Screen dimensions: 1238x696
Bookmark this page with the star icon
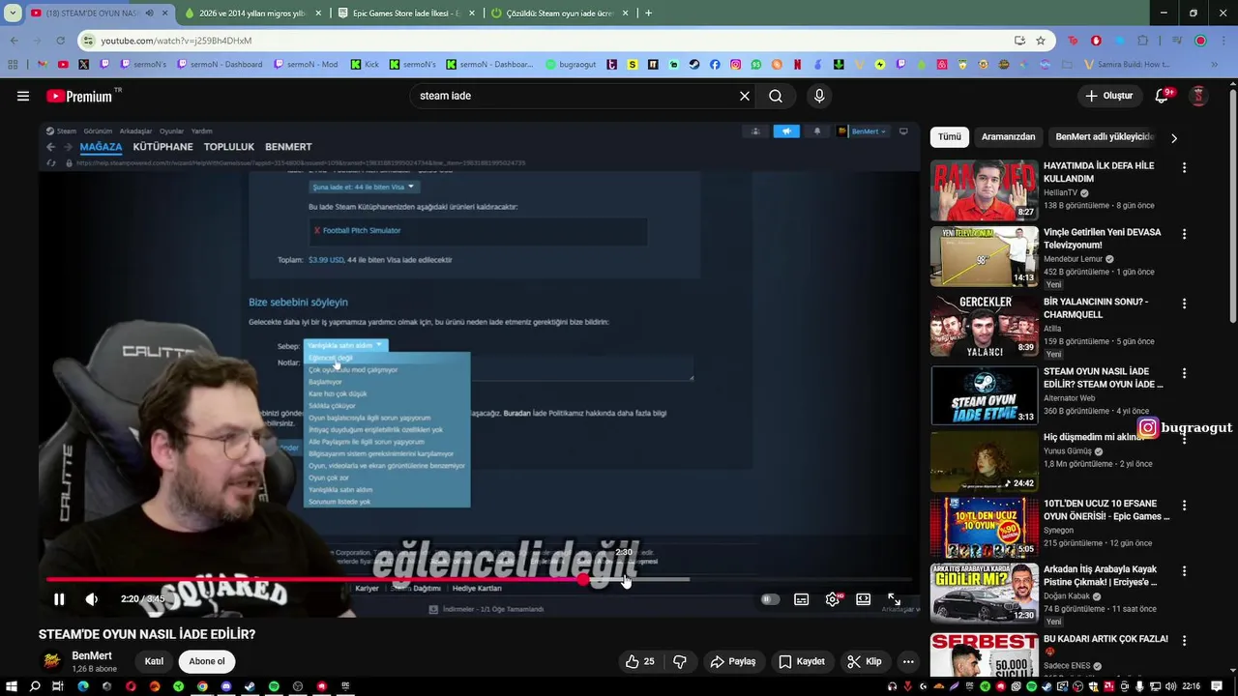[1041, 41]
